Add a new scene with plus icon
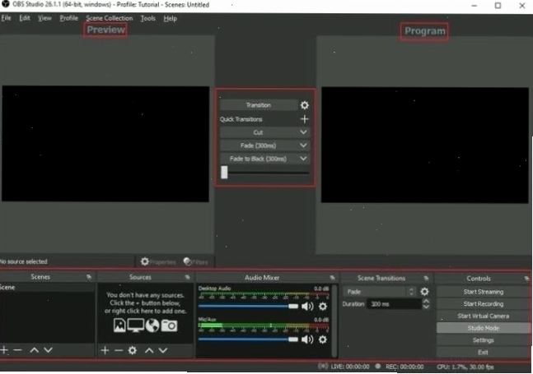The image size is (533, 374). tap(4, 350)
